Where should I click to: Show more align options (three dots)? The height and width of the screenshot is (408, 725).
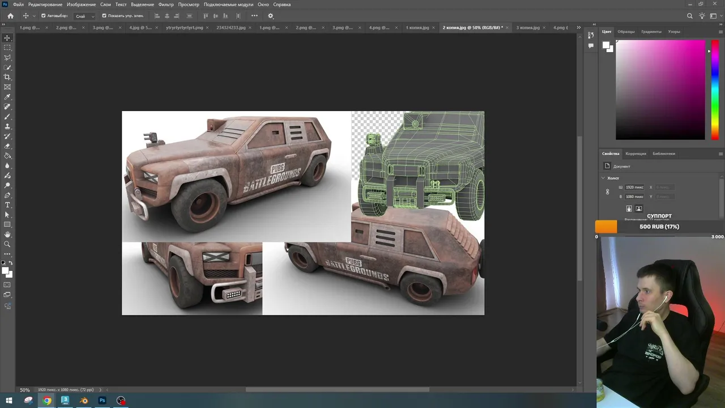tap(254, 16)
